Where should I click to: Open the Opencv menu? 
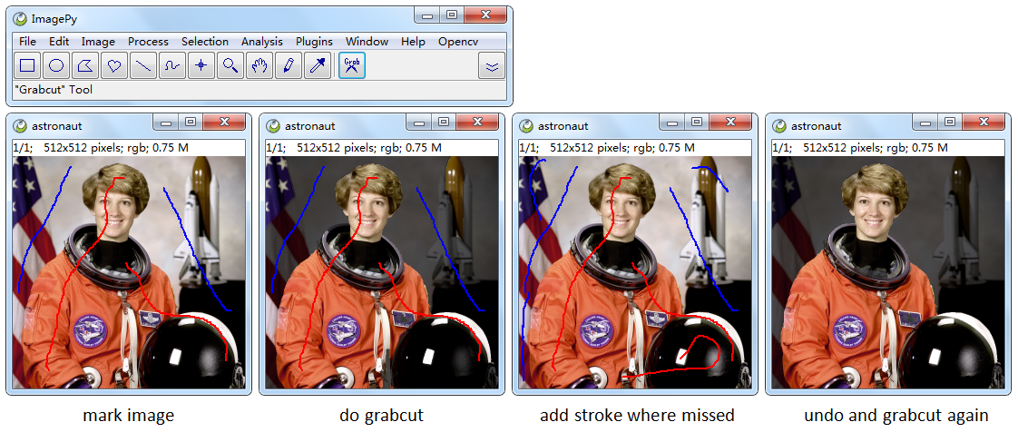tap(458, 42)
